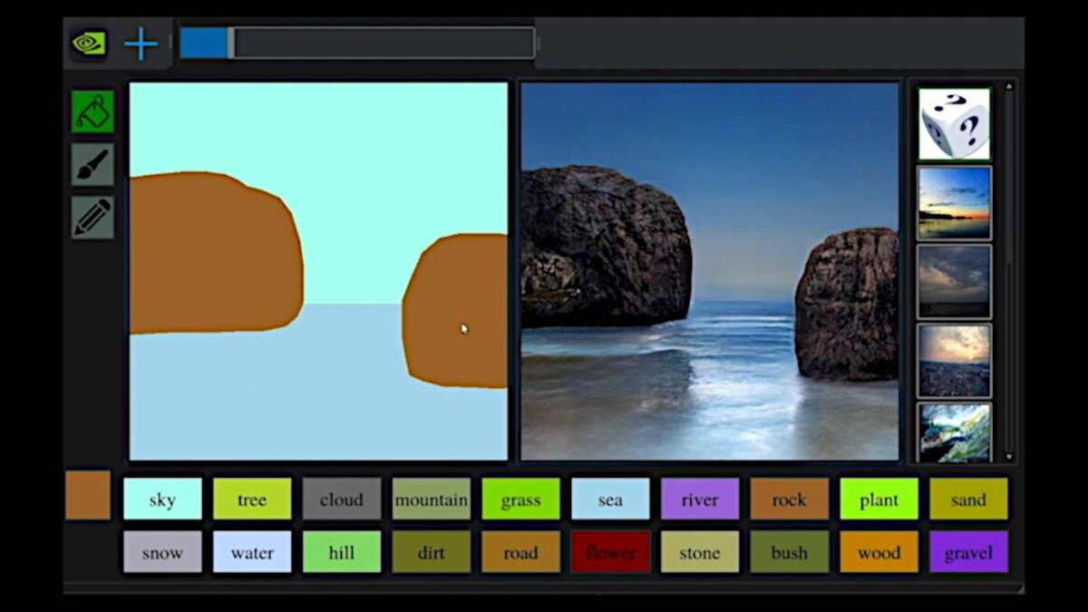The width and height of the screenshot is (1088, 612).
Task: Click the NVIDIA logo icon
Action: click(89, 44)
